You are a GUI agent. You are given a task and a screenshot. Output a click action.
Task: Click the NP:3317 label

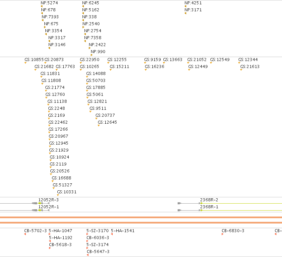(x=57, y=38)
